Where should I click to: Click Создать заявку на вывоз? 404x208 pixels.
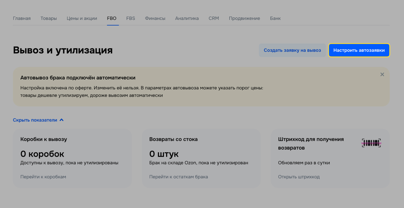[292, 50]
